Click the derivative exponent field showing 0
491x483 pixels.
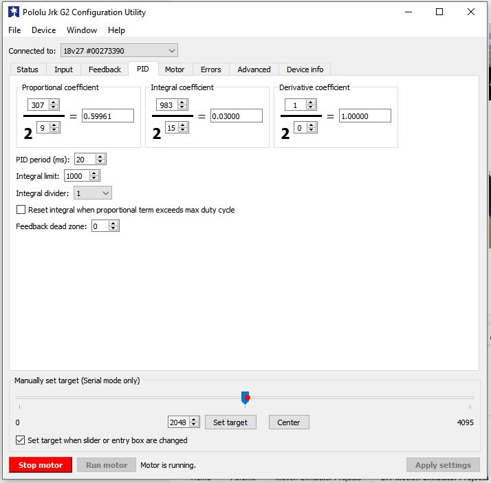coord(300,128)
